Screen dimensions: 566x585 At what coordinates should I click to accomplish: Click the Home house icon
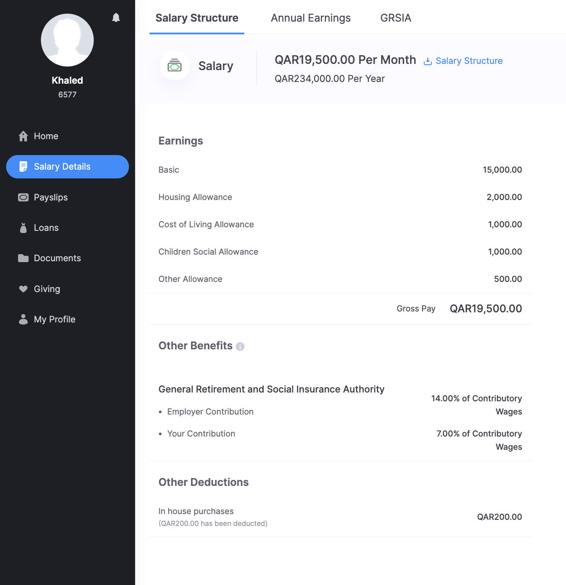23,137
